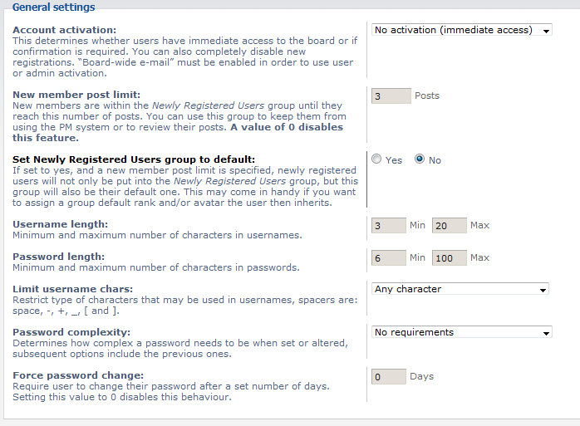The height and width of the screenshot is (426, 580).
Task: Click the Password length Max field
Action: [x=450, y=258]
